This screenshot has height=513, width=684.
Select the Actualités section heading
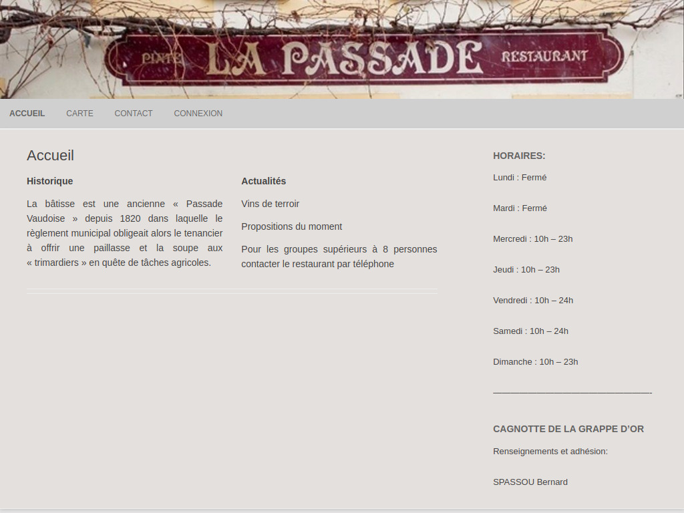(x=263, y=181)
